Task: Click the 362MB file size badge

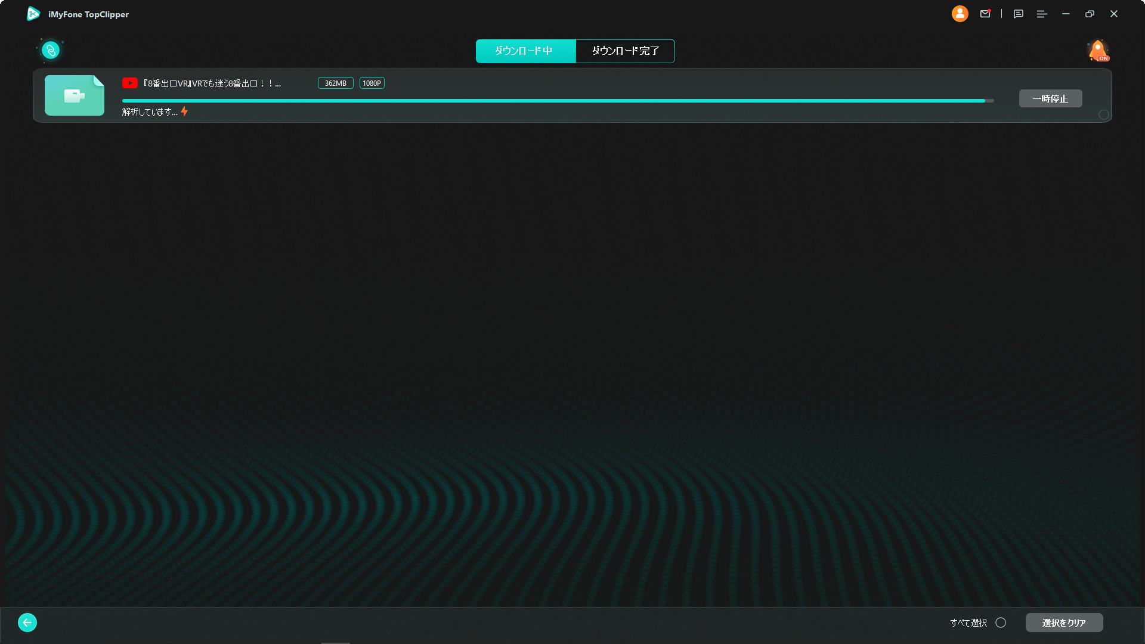Action: [335, 83]
